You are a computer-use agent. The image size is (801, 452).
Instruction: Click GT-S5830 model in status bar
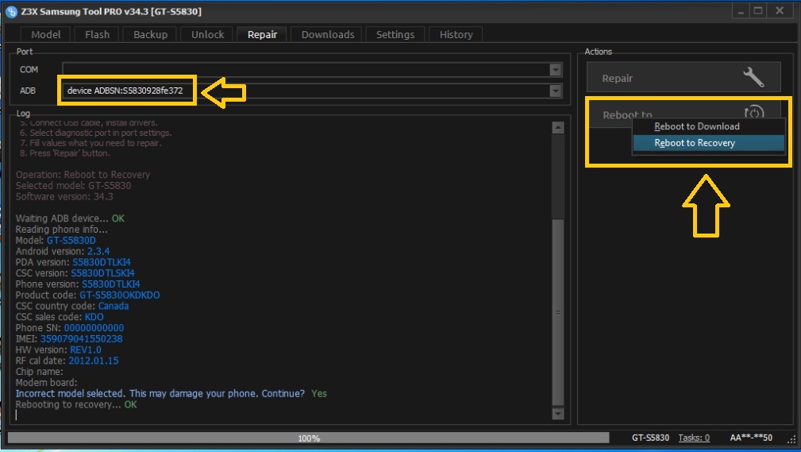pyautogui.click(x=650, y=438)
